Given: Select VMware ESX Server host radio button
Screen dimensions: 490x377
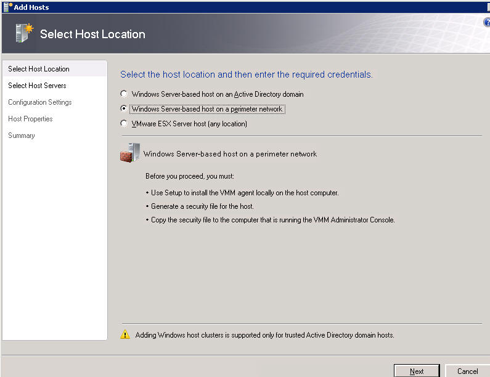Looking at the screenshot, I should click(124, 123).
